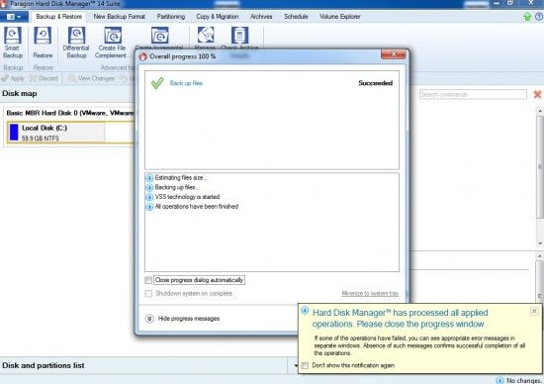The height and width of the screenshot is (384, 544).
Task: Click the Discard toolbar button
Action: click(44, 78)
